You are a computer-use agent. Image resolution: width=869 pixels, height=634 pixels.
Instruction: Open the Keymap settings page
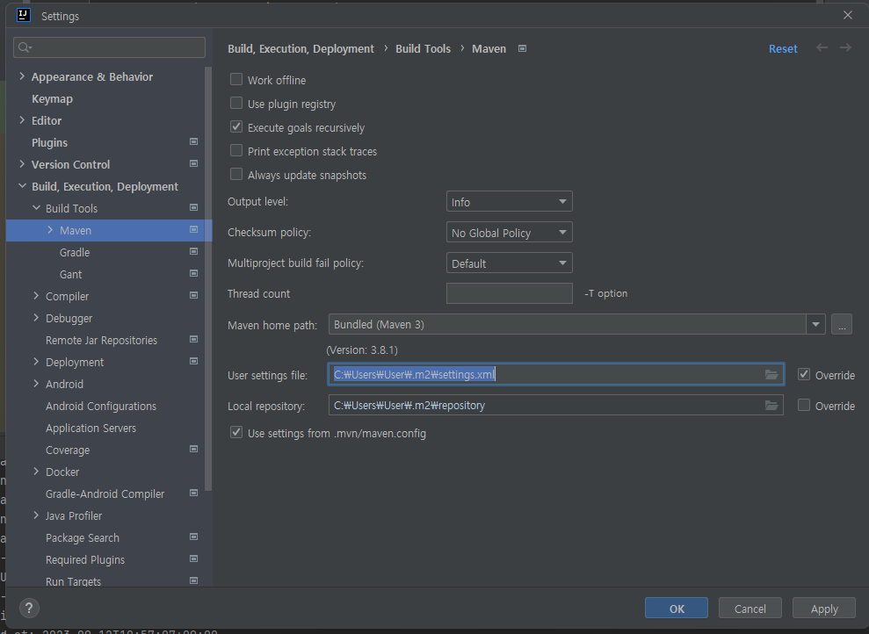pyautogui.click(x=52, y=98)
